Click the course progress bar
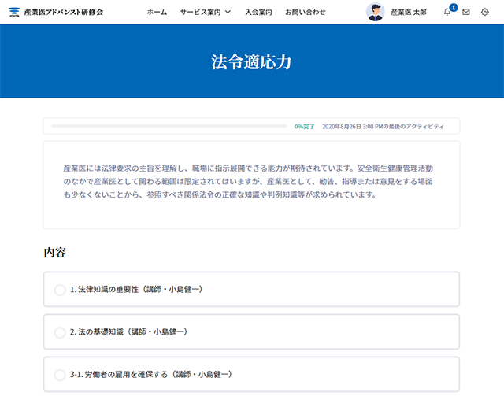Image resolution: width=504 pixels, height=396 pixels. coord(169,126)
